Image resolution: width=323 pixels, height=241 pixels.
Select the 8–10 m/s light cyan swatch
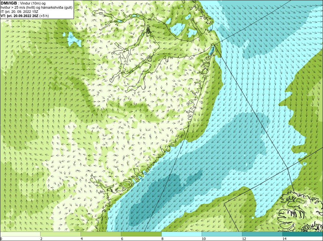click(182, 234)
